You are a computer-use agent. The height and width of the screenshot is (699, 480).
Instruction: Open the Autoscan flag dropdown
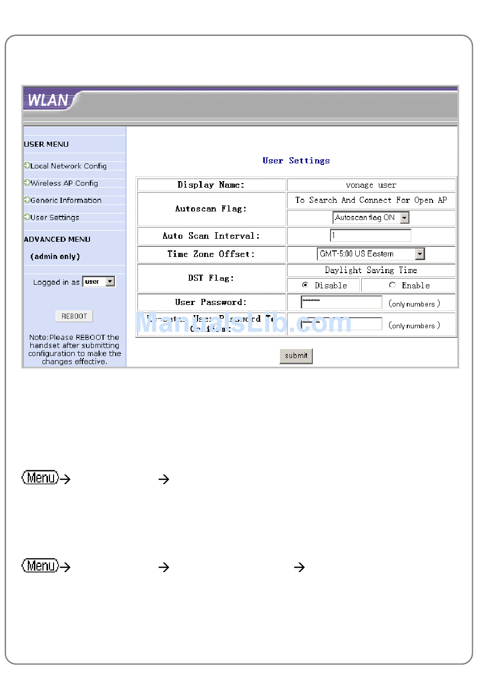[x=371, y=217]
